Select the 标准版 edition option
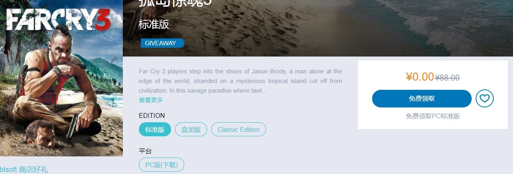 pos(155,129)
